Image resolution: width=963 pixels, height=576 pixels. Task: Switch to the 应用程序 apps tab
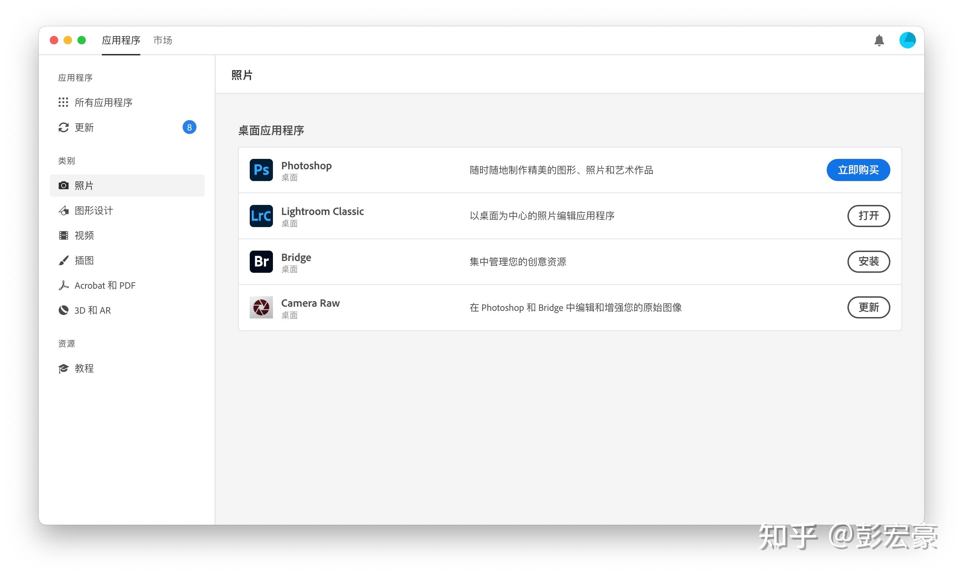(x=121, y=40)
